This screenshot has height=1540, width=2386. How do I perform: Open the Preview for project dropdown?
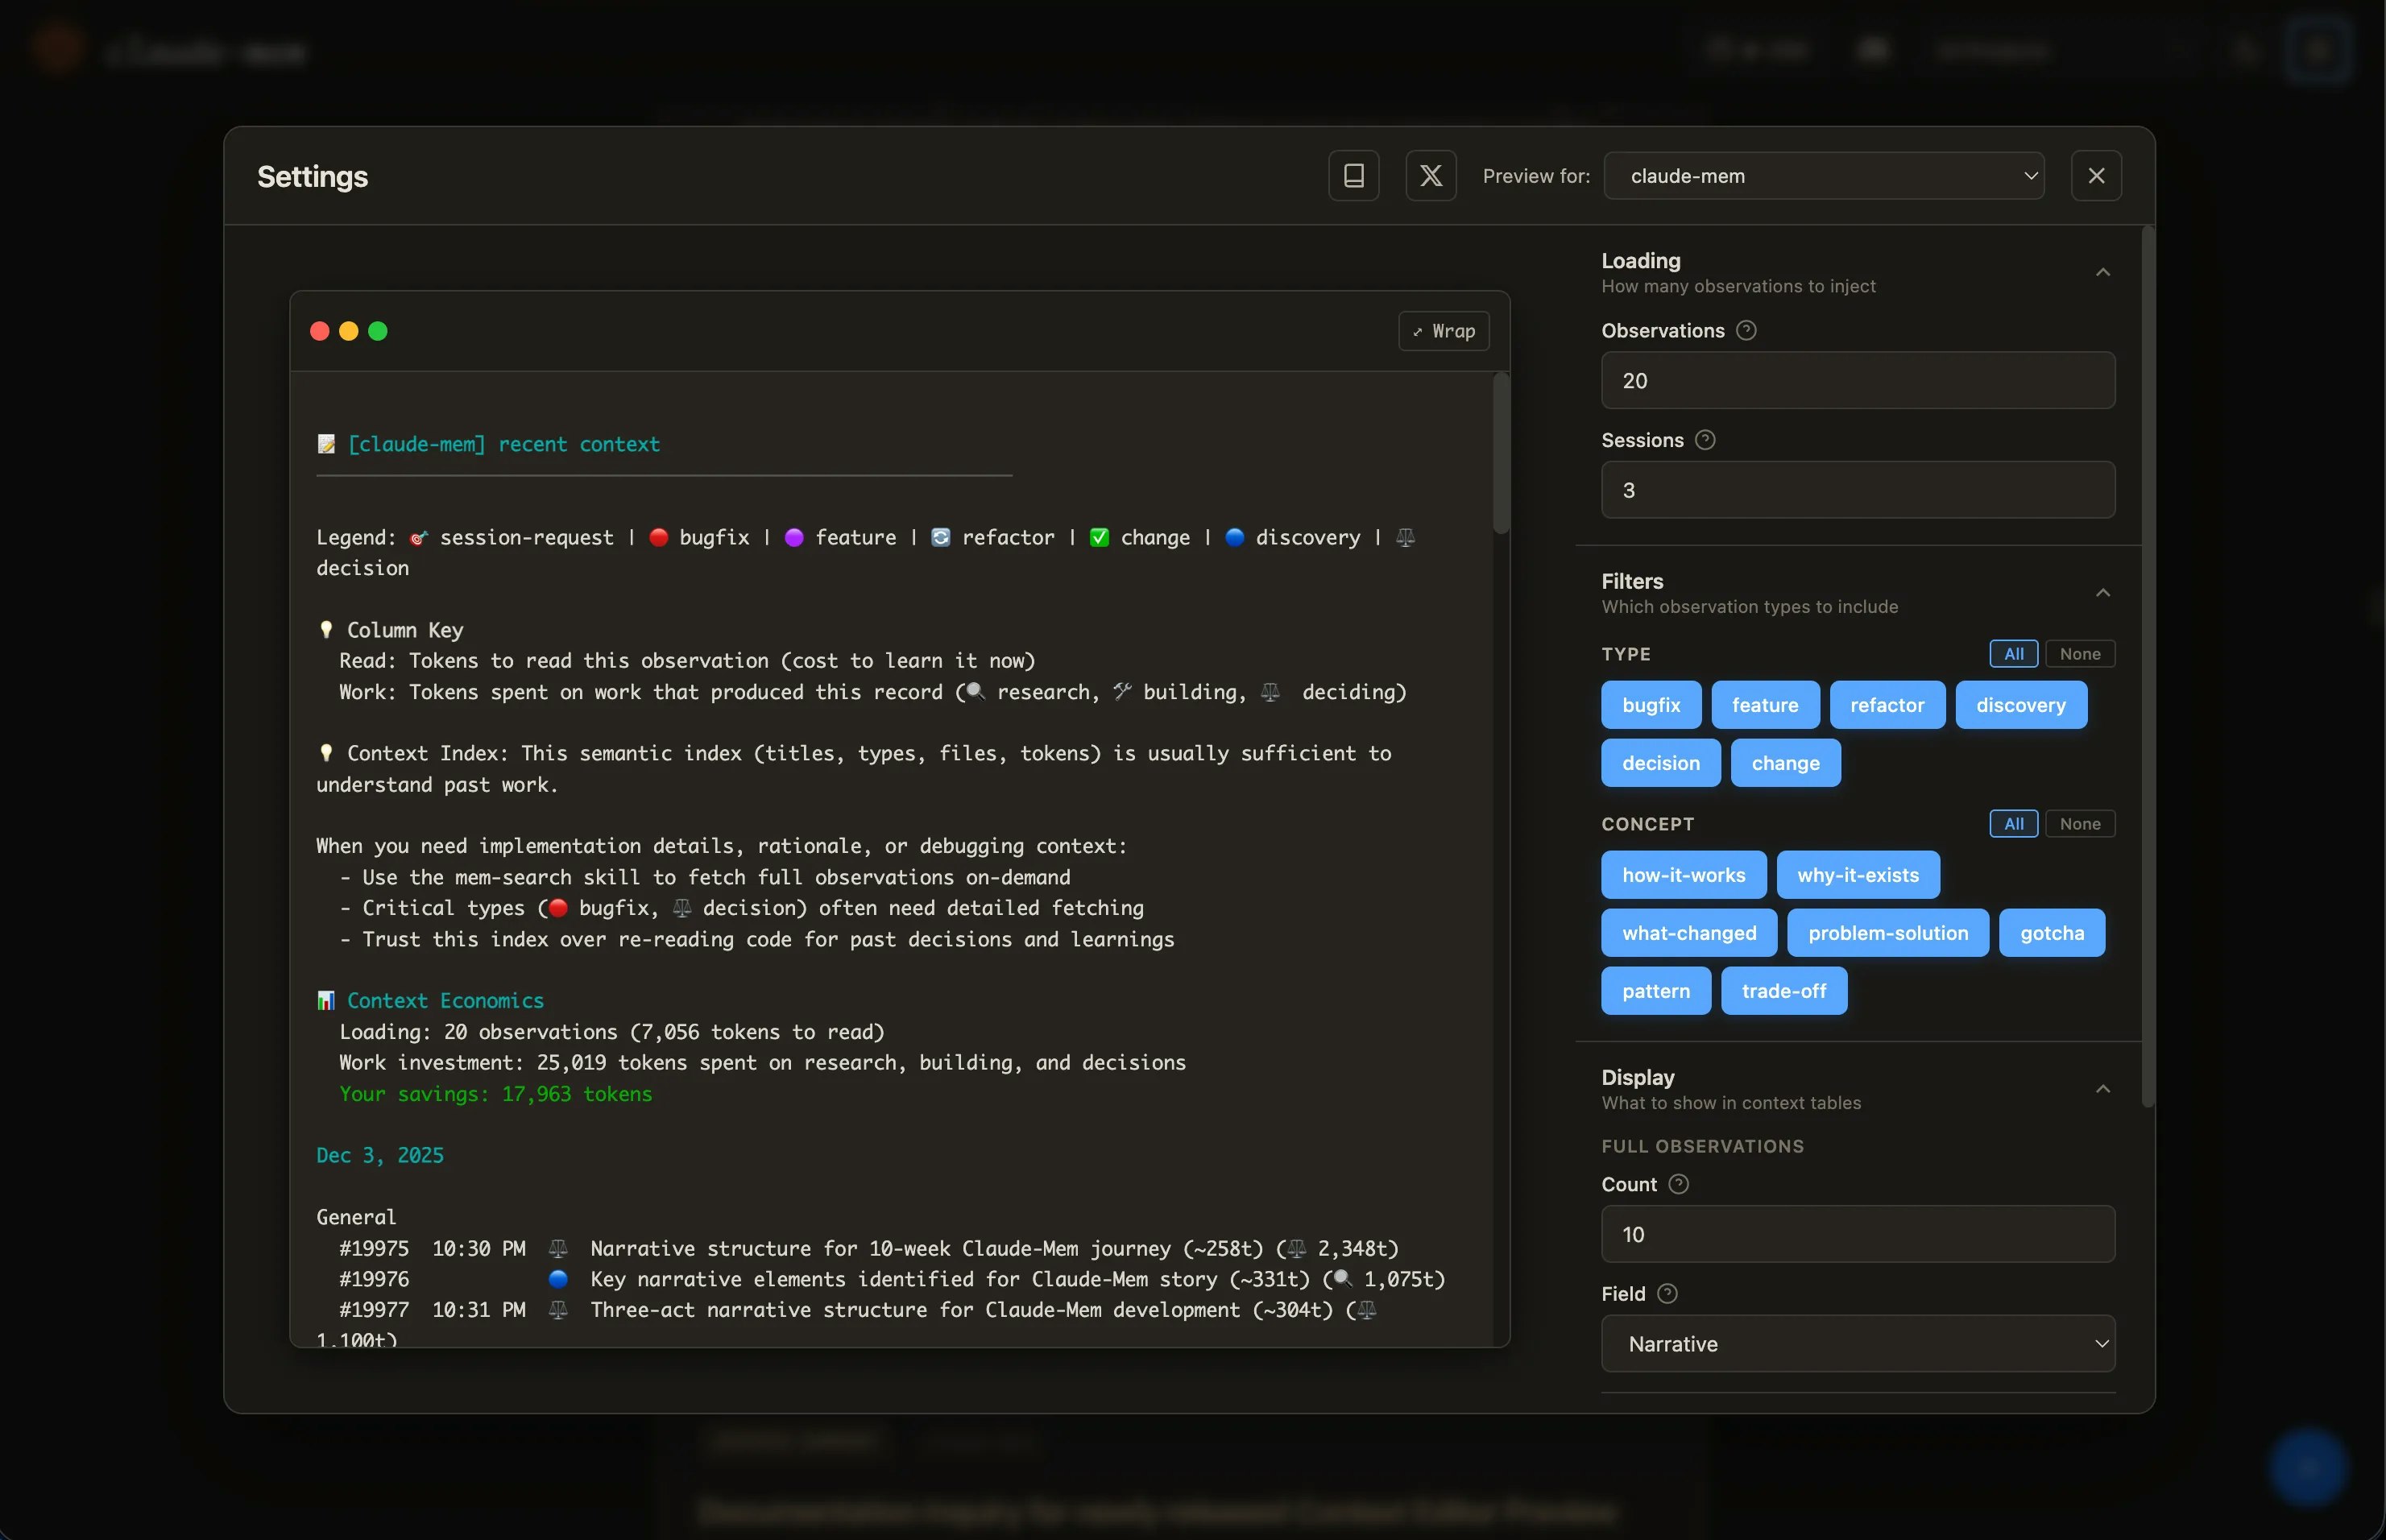[1823, 176]
